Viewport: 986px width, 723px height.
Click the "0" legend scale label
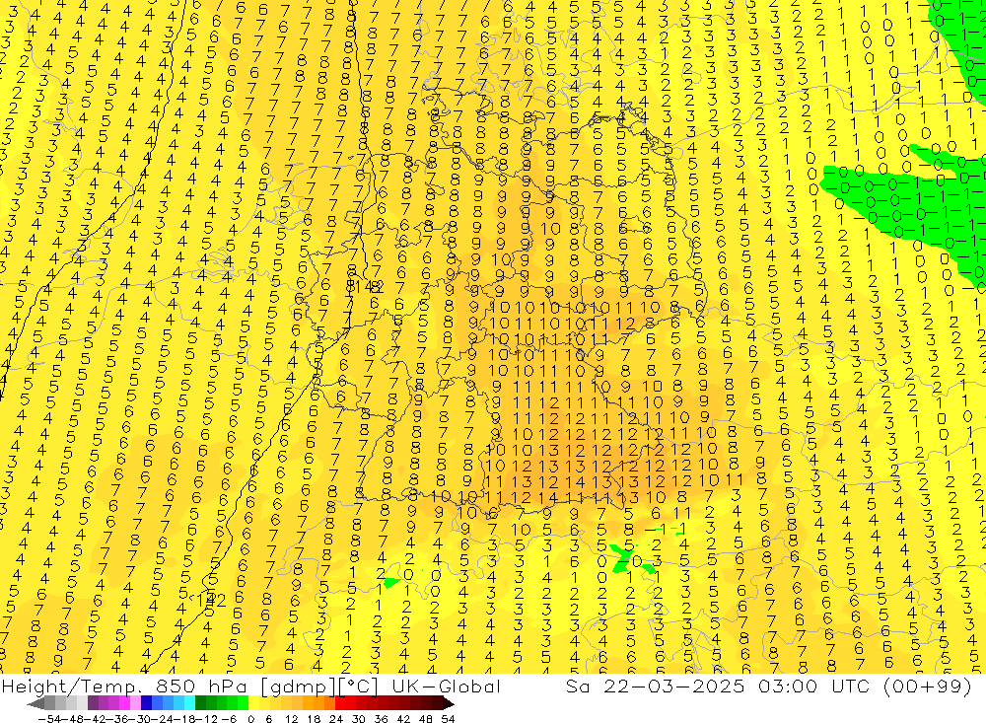click(250, 719)
